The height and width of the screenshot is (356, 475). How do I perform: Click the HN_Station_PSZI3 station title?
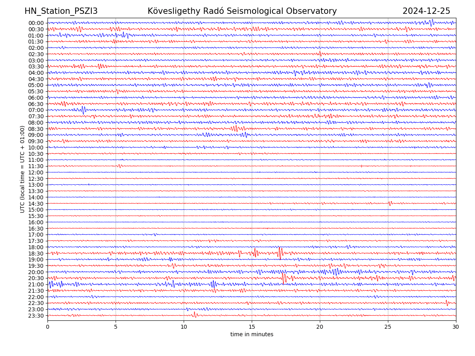coord(61,11)
